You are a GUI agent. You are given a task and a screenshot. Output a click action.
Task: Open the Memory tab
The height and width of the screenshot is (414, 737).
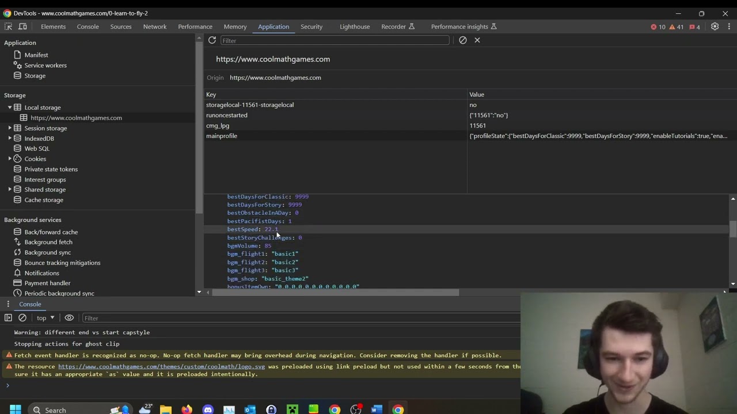click(x=235, y=26)
